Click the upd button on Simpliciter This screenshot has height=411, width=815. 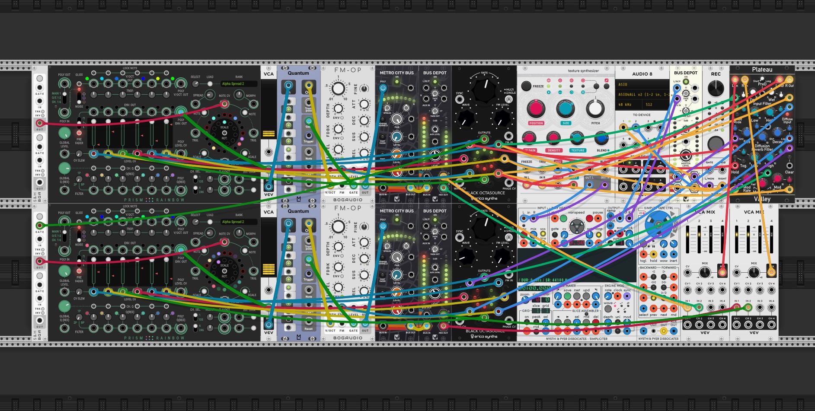click(586, 296)
